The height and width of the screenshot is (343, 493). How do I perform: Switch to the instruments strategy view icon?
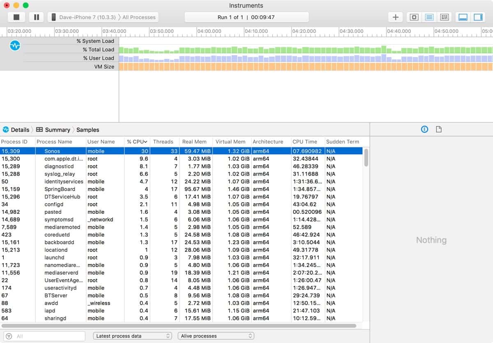[x=429, y=17]
